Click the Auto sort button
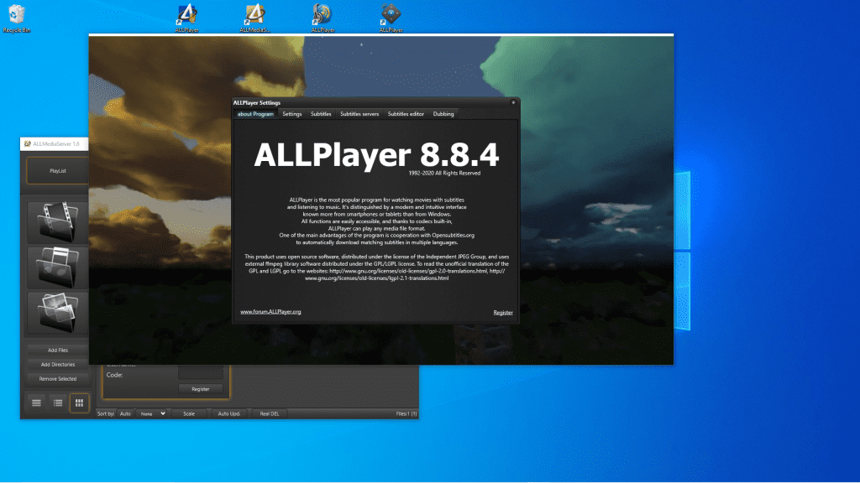This screenshot has width=860, height=483. [x=125, y=413]
